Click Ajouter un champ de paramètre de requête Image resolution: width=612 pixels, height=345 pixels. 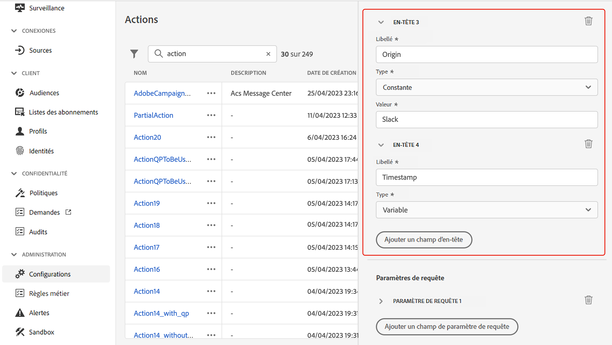(x=447, y=327)
